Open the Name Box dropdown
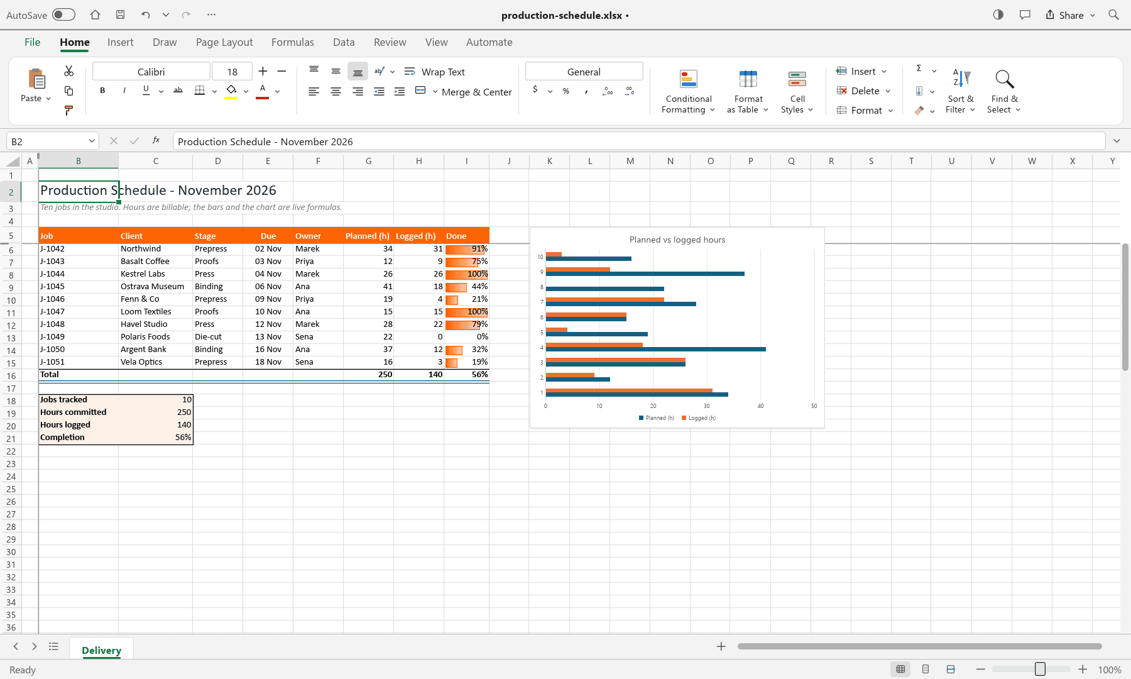This screenshot has height=679, width=1131. (92, 141)
